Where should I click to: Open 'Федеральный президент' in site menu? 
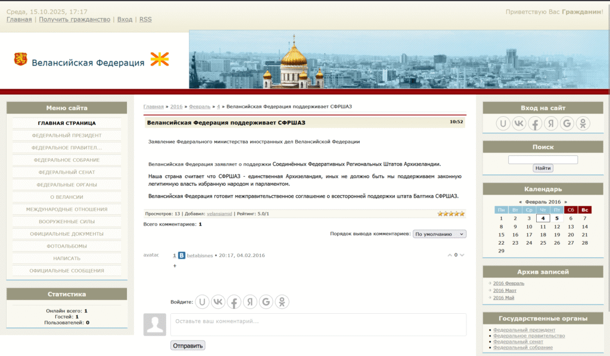[x=67, y=135]
